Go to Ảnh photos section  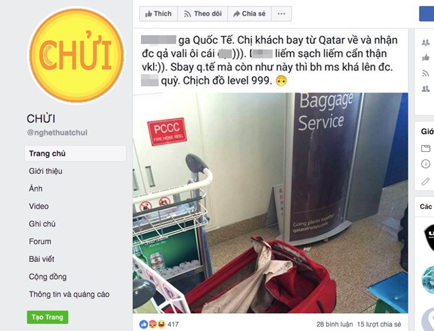[x=36, y=188]
